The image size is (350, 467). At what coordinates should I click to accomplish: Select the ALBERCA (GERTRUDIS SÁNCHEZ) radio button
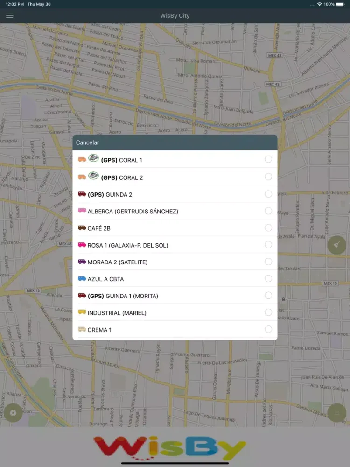[x=268, y=211]
